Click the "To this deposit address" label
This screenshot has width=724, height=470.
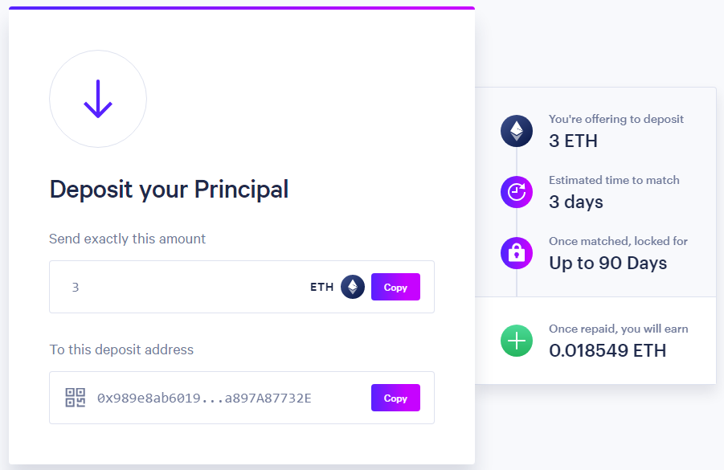point(121,349)
